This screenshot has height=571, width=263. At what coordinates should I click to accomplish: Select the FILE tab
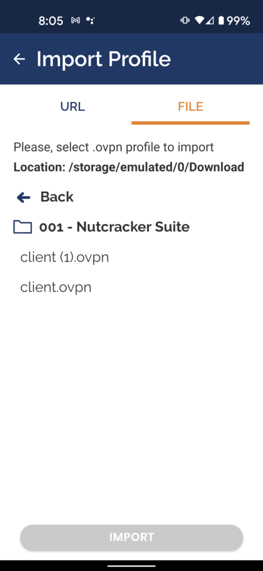(190, 107)
